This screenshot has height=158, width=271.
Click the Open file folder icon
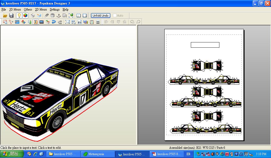[x=5, y=16]
